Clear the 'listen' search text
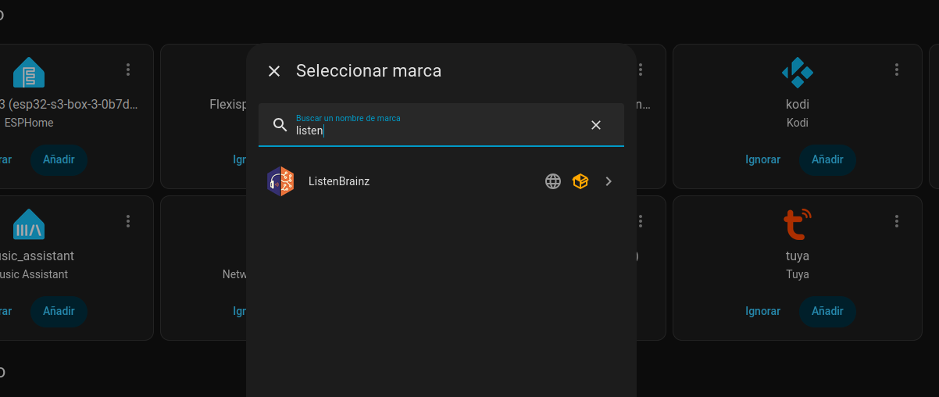 tap(596, 125)
